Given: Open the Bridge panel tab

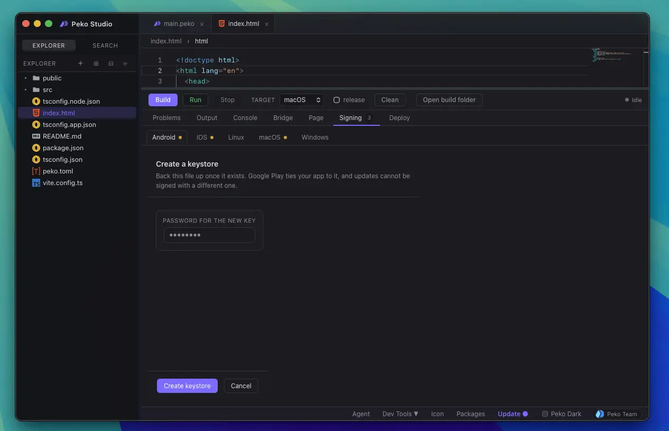Looking at the screenshot, I should (283, 118).
